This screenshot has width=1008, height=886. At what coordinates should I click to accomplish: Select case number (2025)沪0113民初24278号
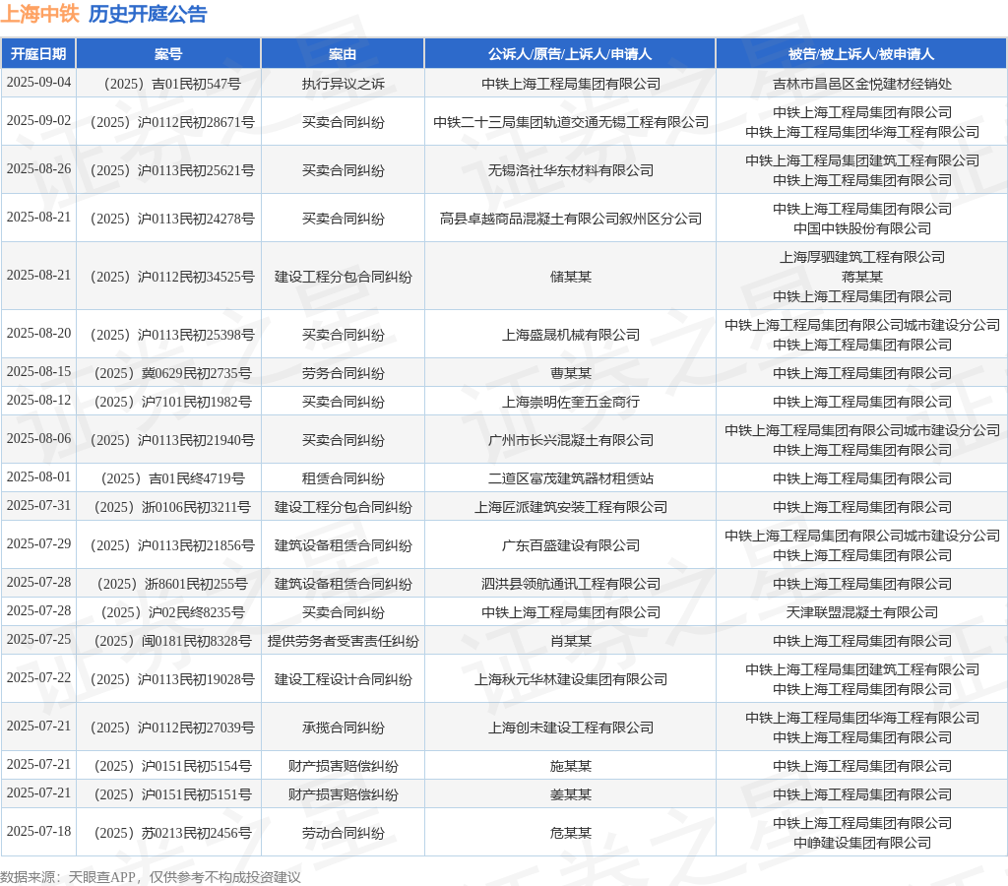coord(171,219)
